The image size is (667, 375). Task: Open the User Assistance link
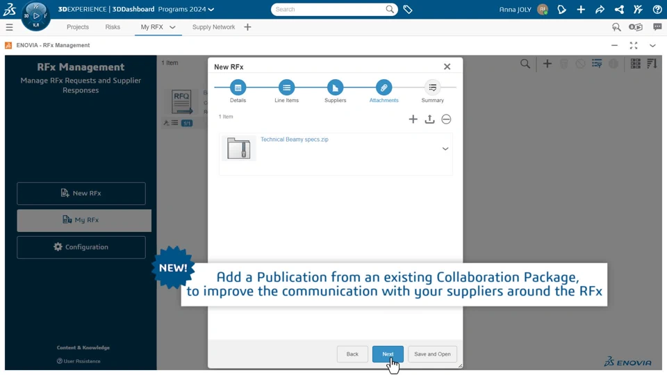click(79, 361)
